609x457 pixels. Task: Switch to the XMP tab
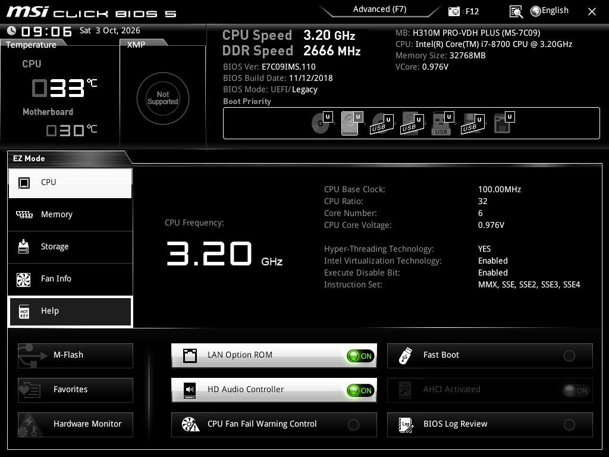136,44
